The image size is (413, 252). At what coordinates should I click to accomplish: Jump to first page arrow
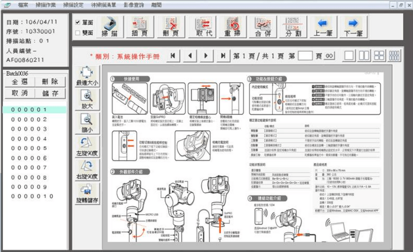(173, 56)
